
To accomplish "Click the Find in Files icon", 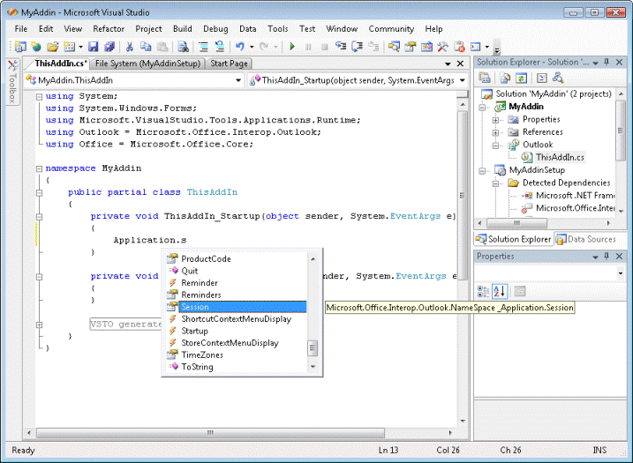I will coord(184,47).
